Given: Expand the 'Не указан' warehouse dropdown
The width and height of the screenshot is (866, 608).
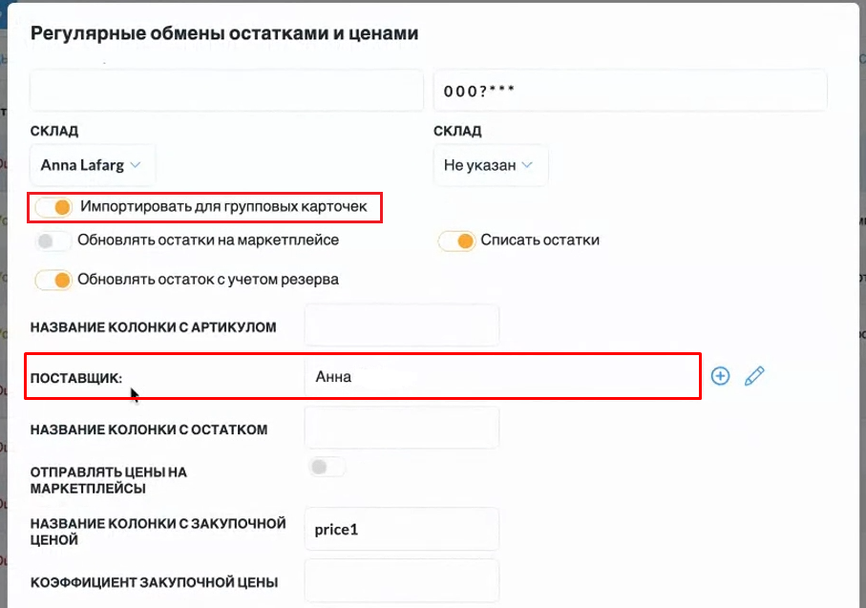Looking at the screenshot, I should [x=490, y=165].
